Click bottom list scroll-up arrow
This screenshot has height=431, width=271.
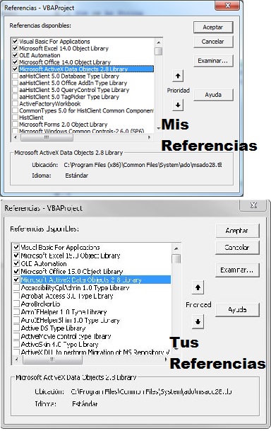(176, 248)
